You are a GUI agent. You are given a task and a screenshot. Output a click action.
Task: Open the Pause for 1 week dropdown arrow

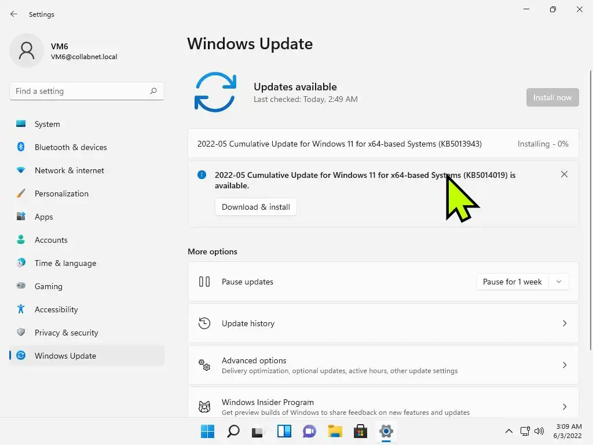559,282
